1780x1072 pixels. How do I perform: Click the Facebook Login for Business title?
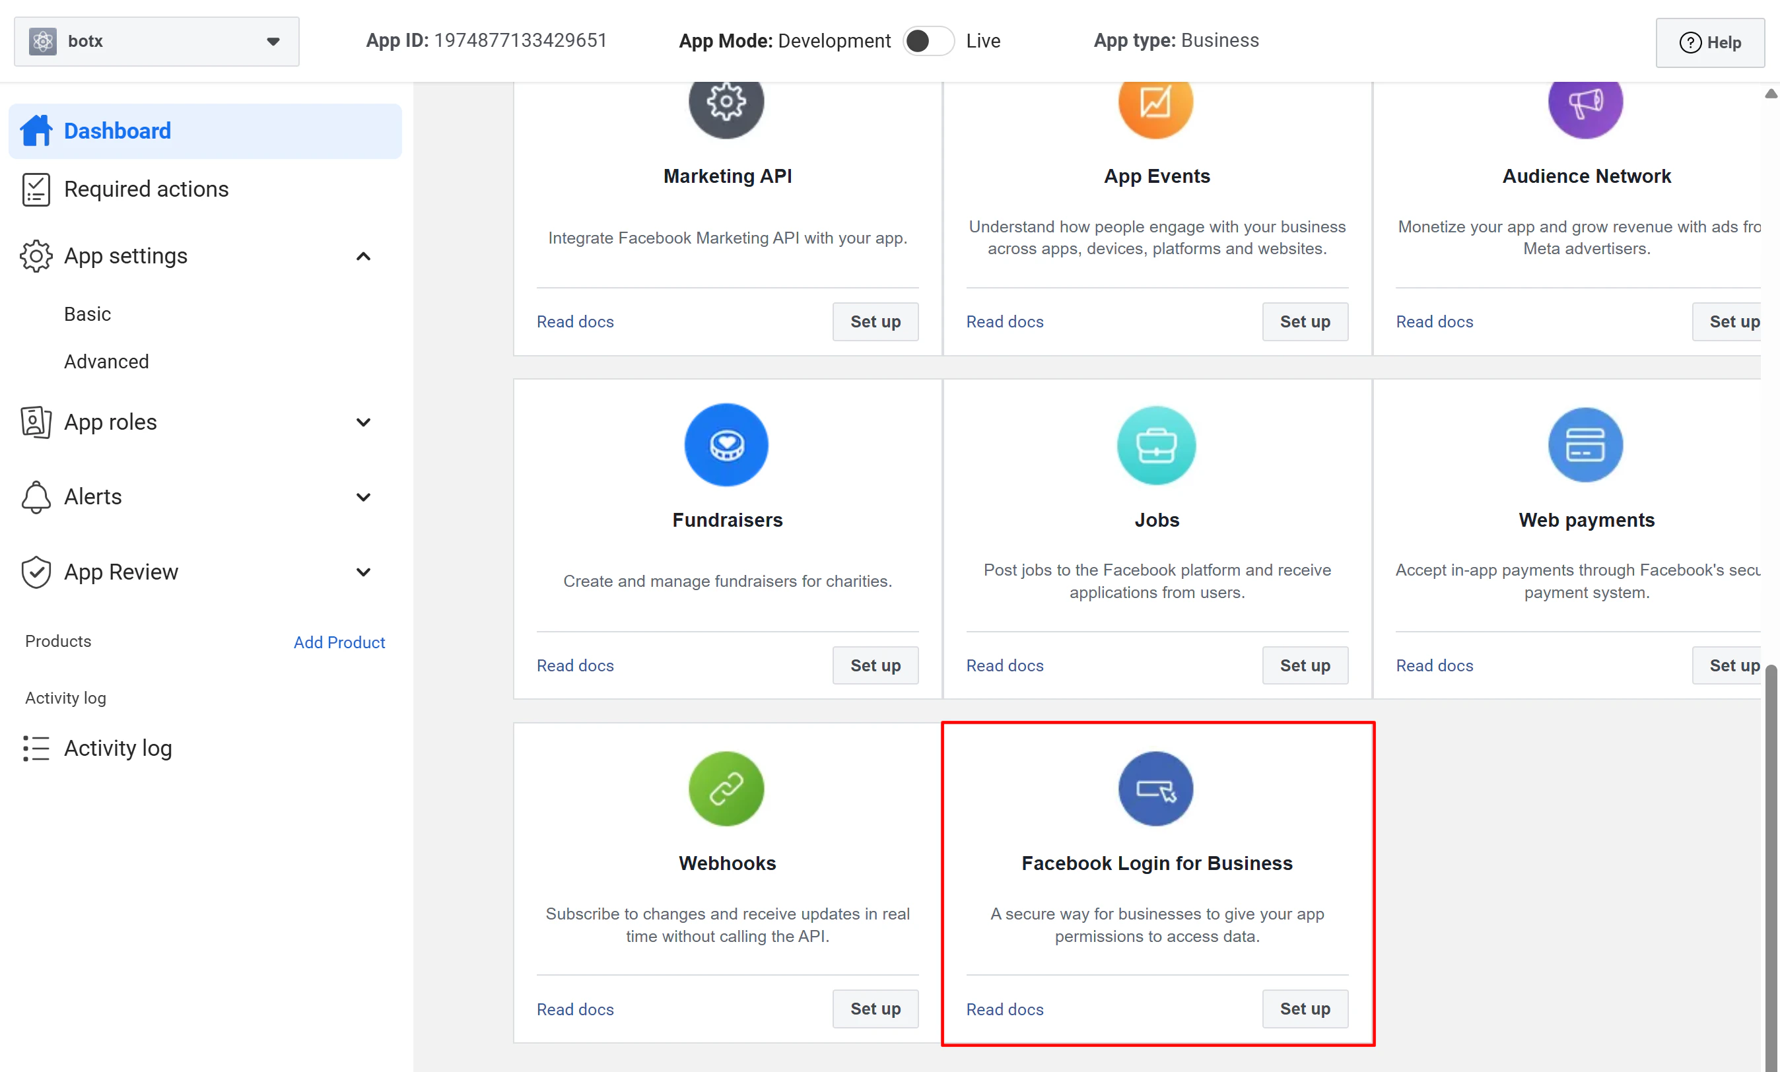[1157, 863]
